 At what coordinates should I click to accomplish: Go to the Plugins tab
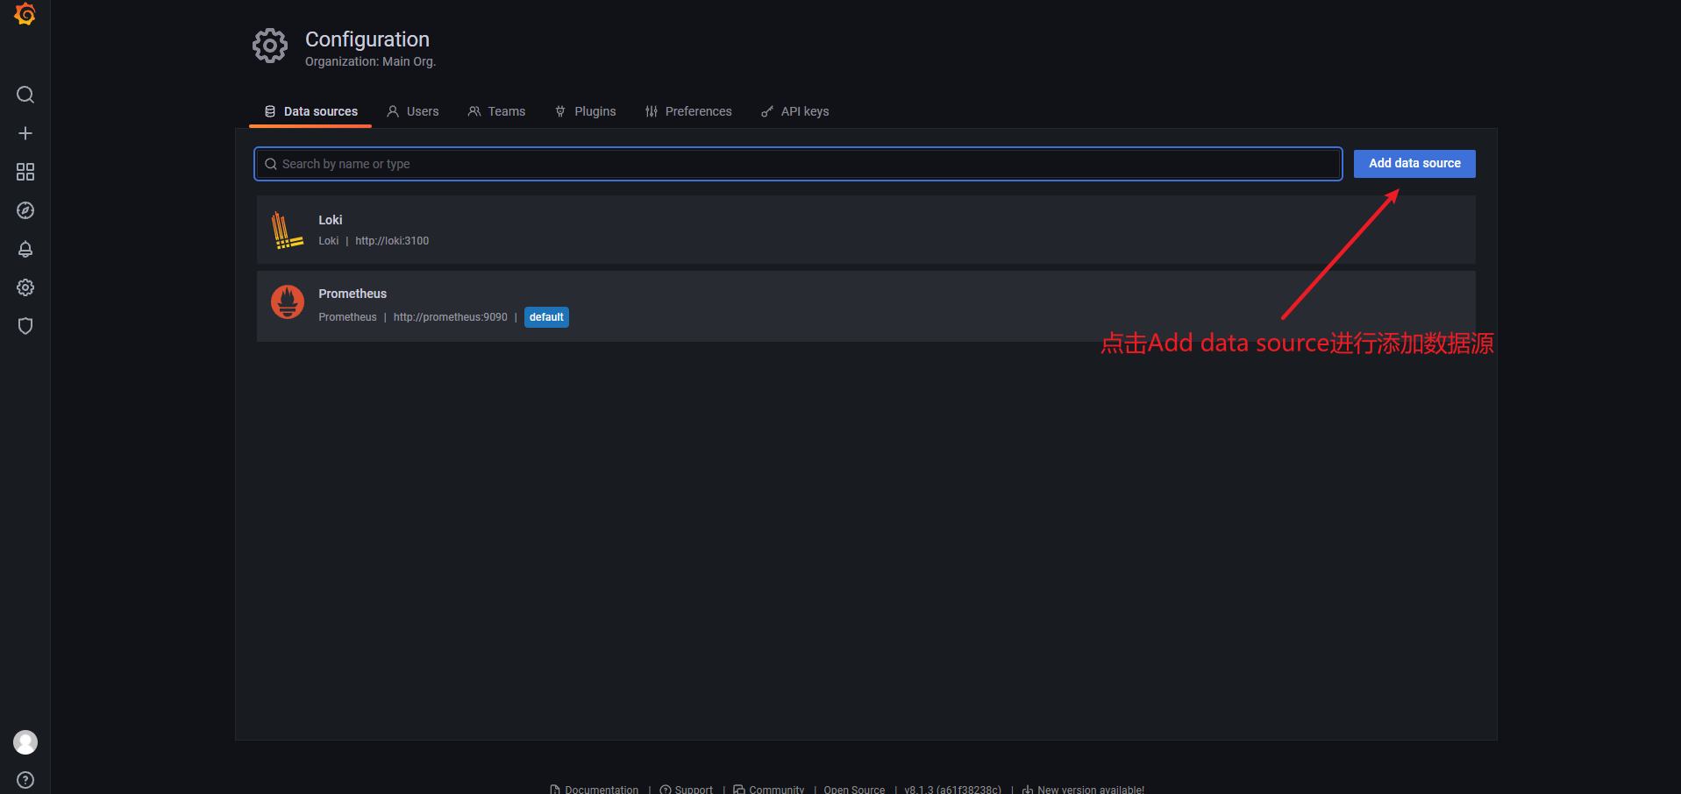(586, 111)
